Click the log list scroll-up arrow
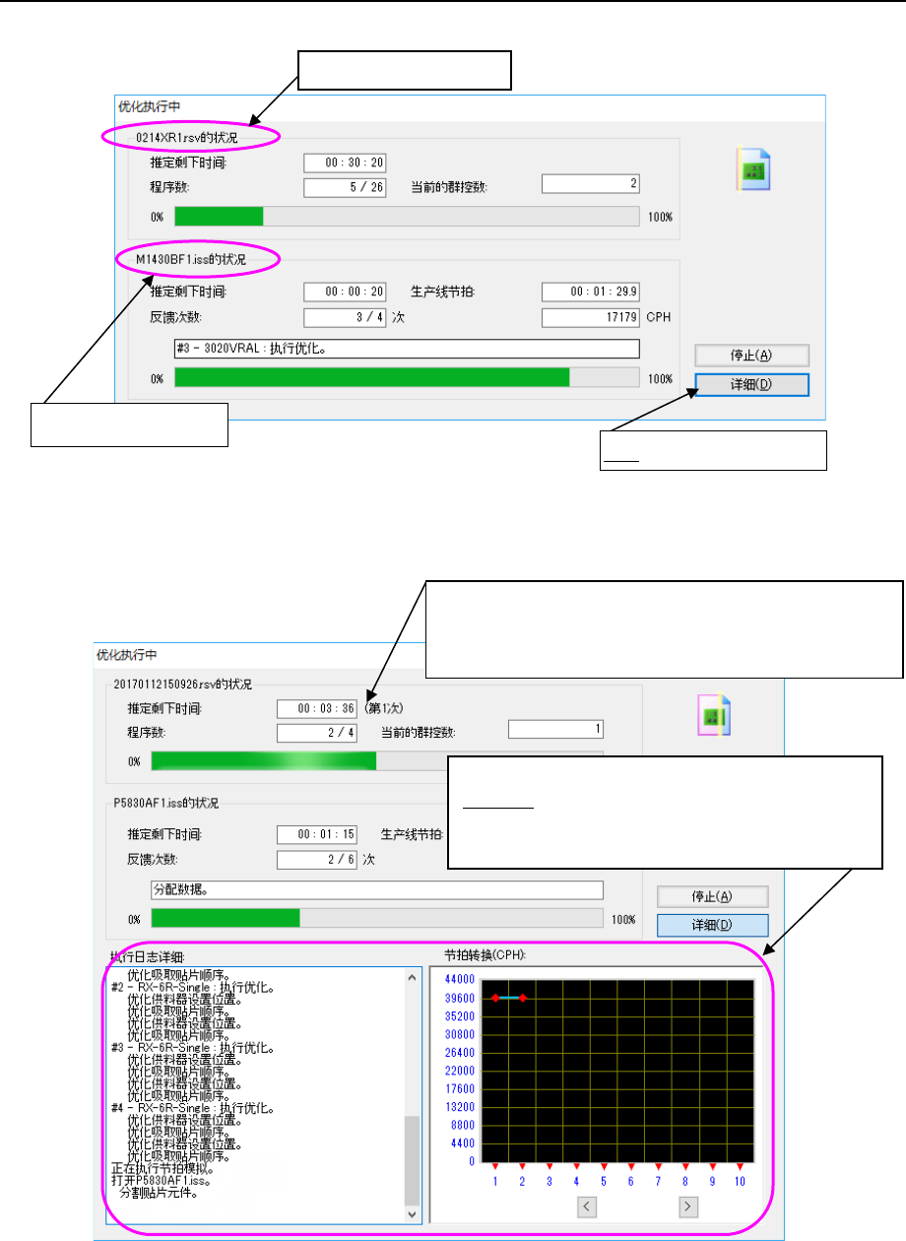Screen dimensions: 906x1241 pyautogui.click(x=413, y=978)
